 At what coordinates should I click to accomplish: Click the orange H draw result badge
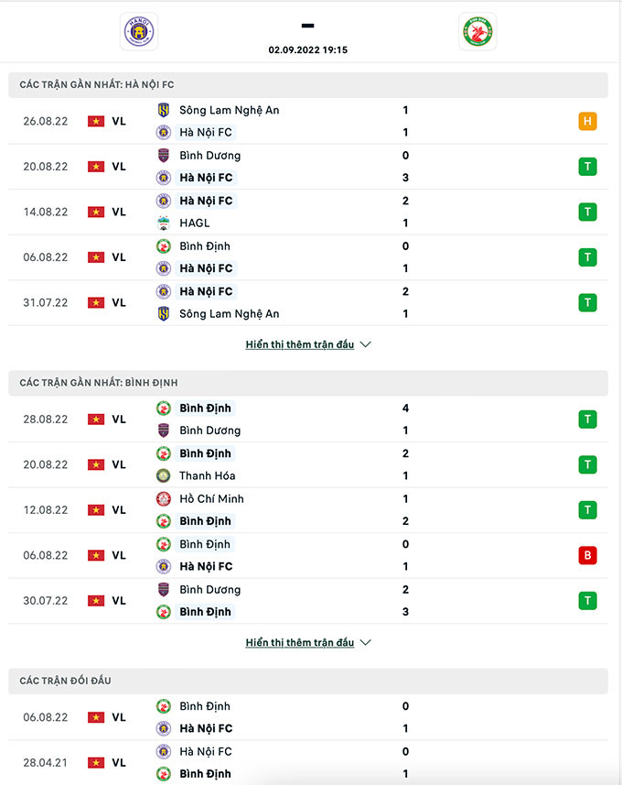click(587, 121)
